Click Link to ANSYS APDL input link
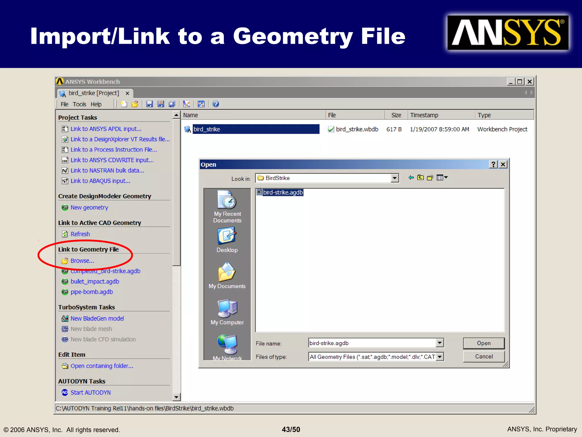The image size is (582, 437). [106, 129]
